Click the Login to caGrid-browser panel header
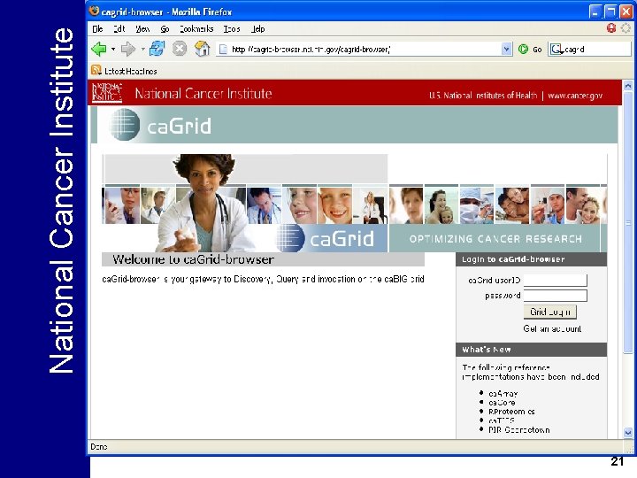 pyautogui.click(x=532, y=259)
